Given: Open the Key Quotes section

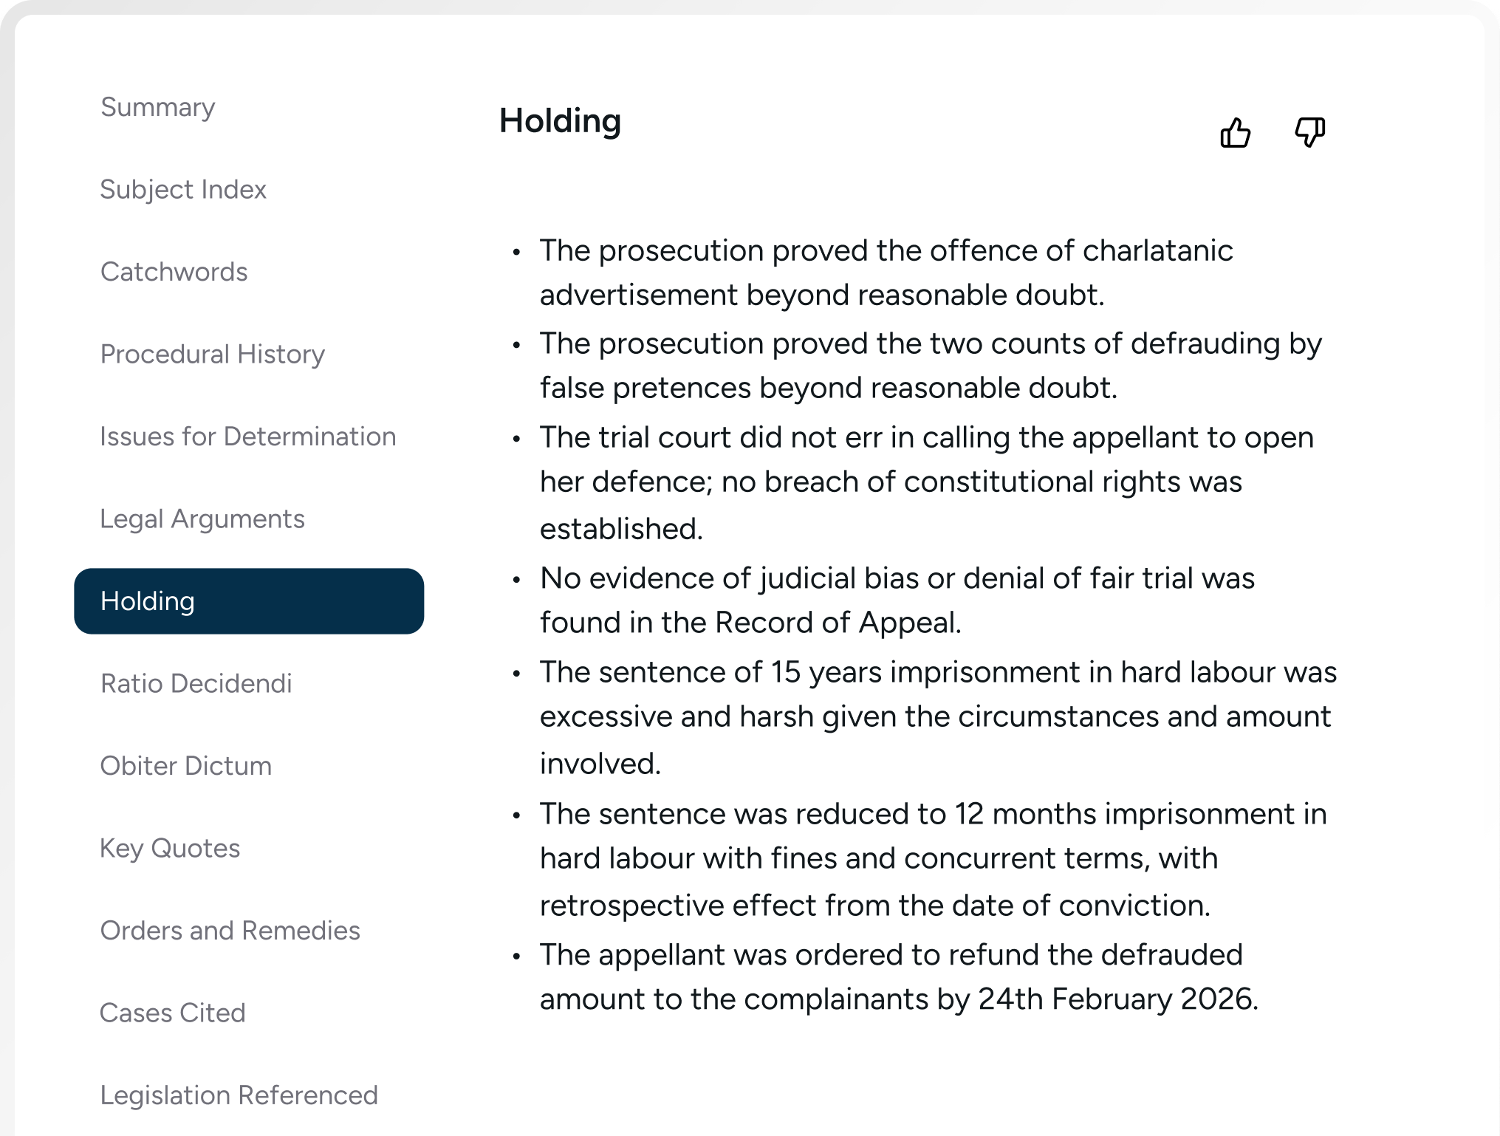Looking at the screenshot, I should coord(171,849).
